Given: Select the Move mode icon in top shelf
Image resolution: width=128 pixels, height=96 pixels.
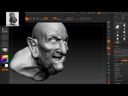Looking at the screenshot, I should (30, 19).
